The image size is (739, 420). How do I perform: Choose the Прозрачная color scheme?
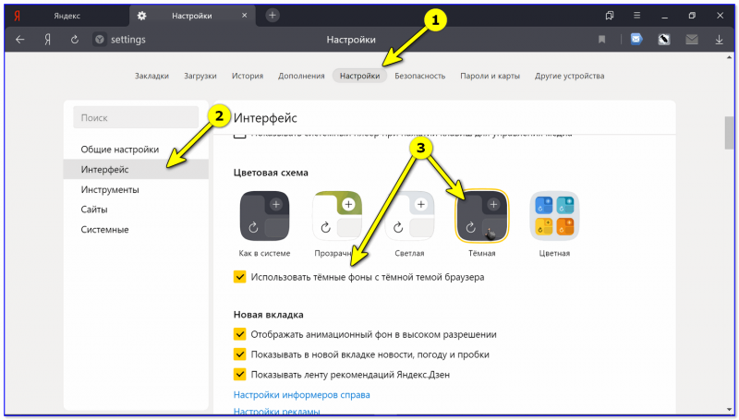tap(337, 216)
